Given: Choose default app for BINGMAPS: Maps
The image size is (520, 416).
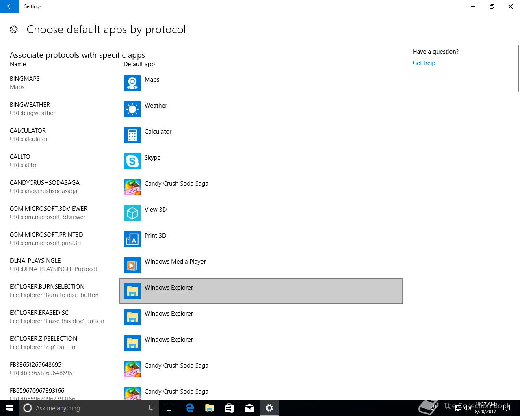Looking at the screenshot, I should [x=261, y=83].
